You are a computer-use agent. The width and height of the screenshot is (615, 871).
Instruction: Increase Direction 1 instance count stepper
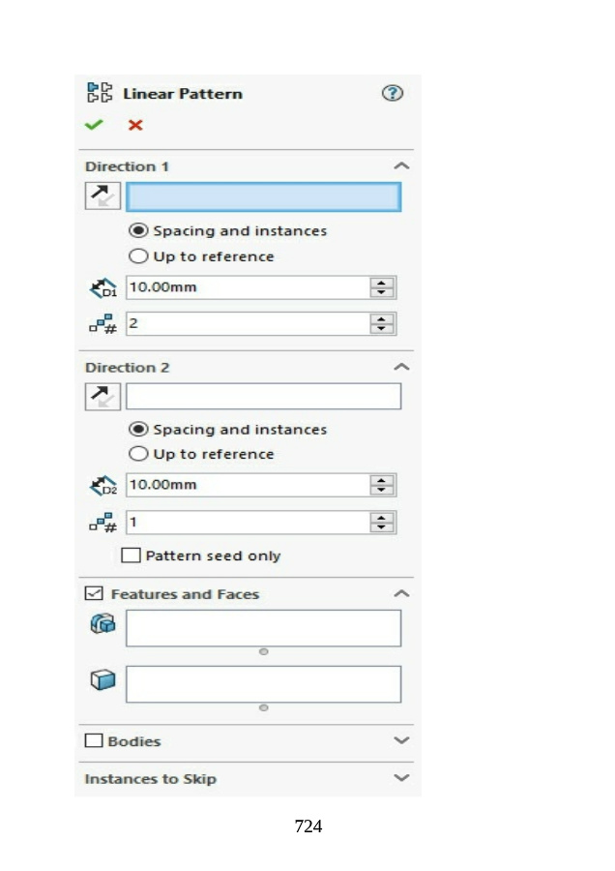tap(384, 318)
